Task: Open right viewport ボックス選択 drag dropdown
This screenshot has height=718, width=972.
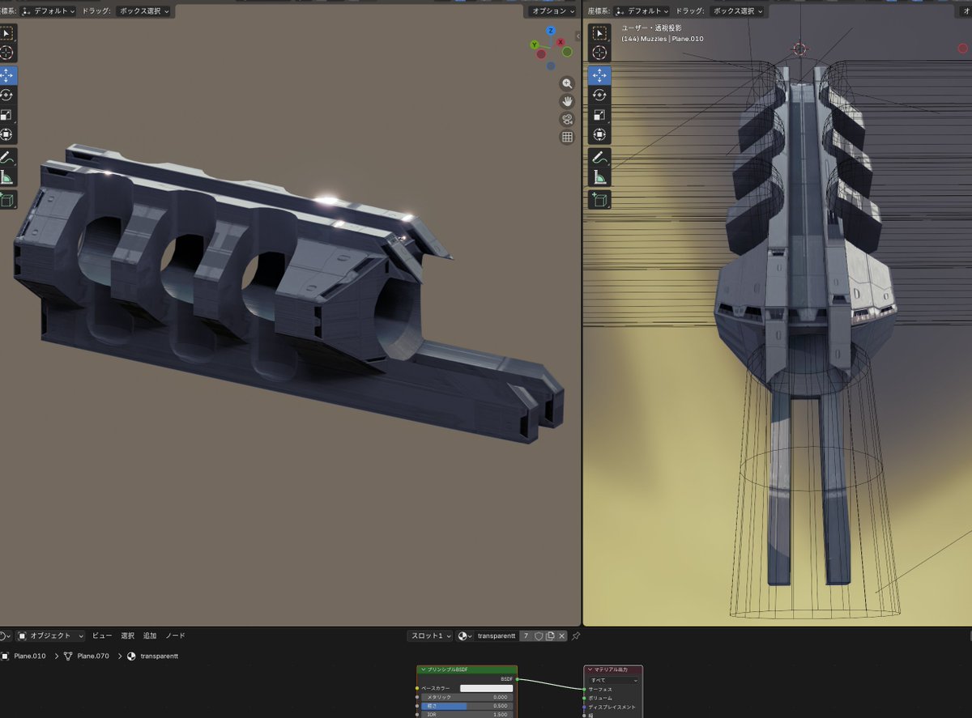Action: coord(738,11)
